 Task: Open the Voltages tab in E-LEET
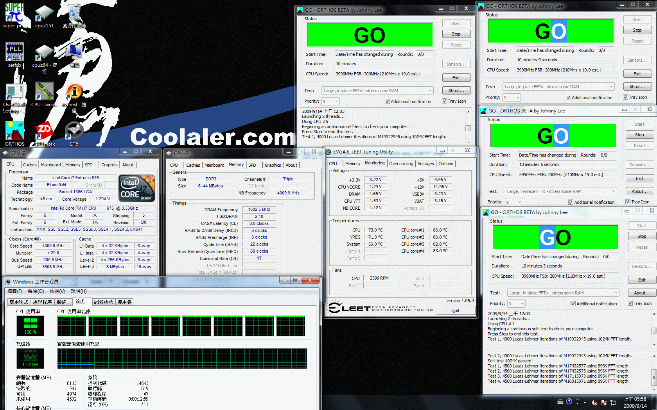click(425, 164)
